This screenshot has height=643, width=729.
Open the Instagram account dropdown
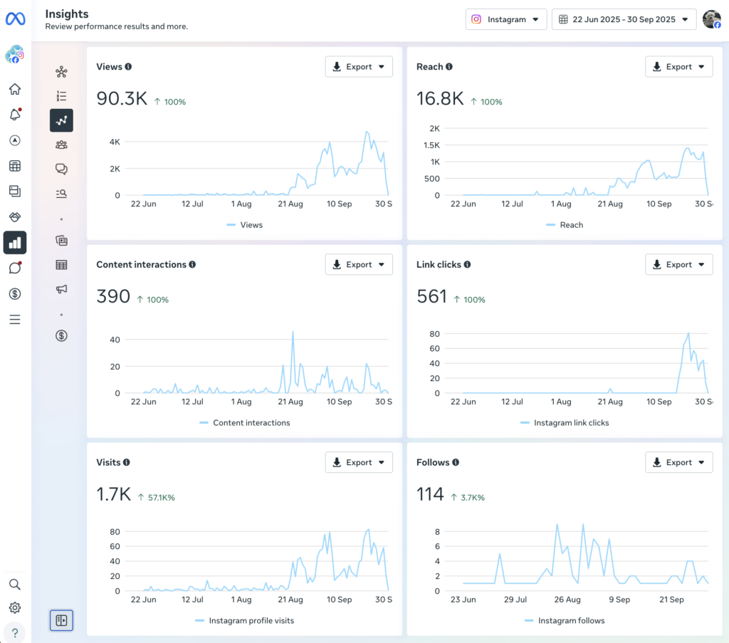pyautogui.click(x=506, y=19)
